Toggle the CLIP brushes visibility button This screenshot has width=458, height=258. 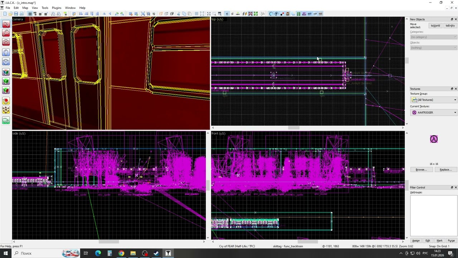[315, 14]
